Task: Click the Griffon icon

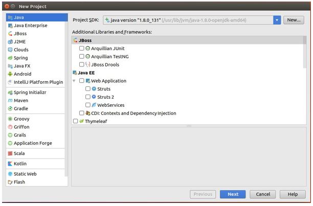Action: [10, 127]
